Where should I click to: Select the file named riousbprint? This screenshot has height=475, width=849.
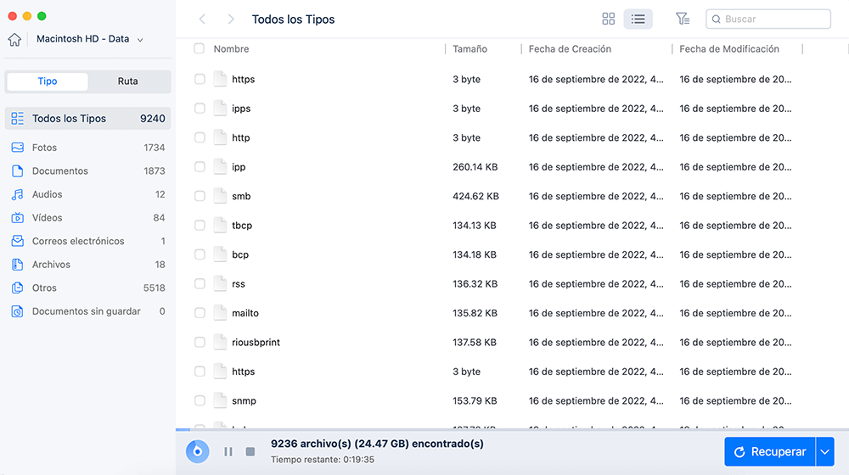(x=256, y=342)
